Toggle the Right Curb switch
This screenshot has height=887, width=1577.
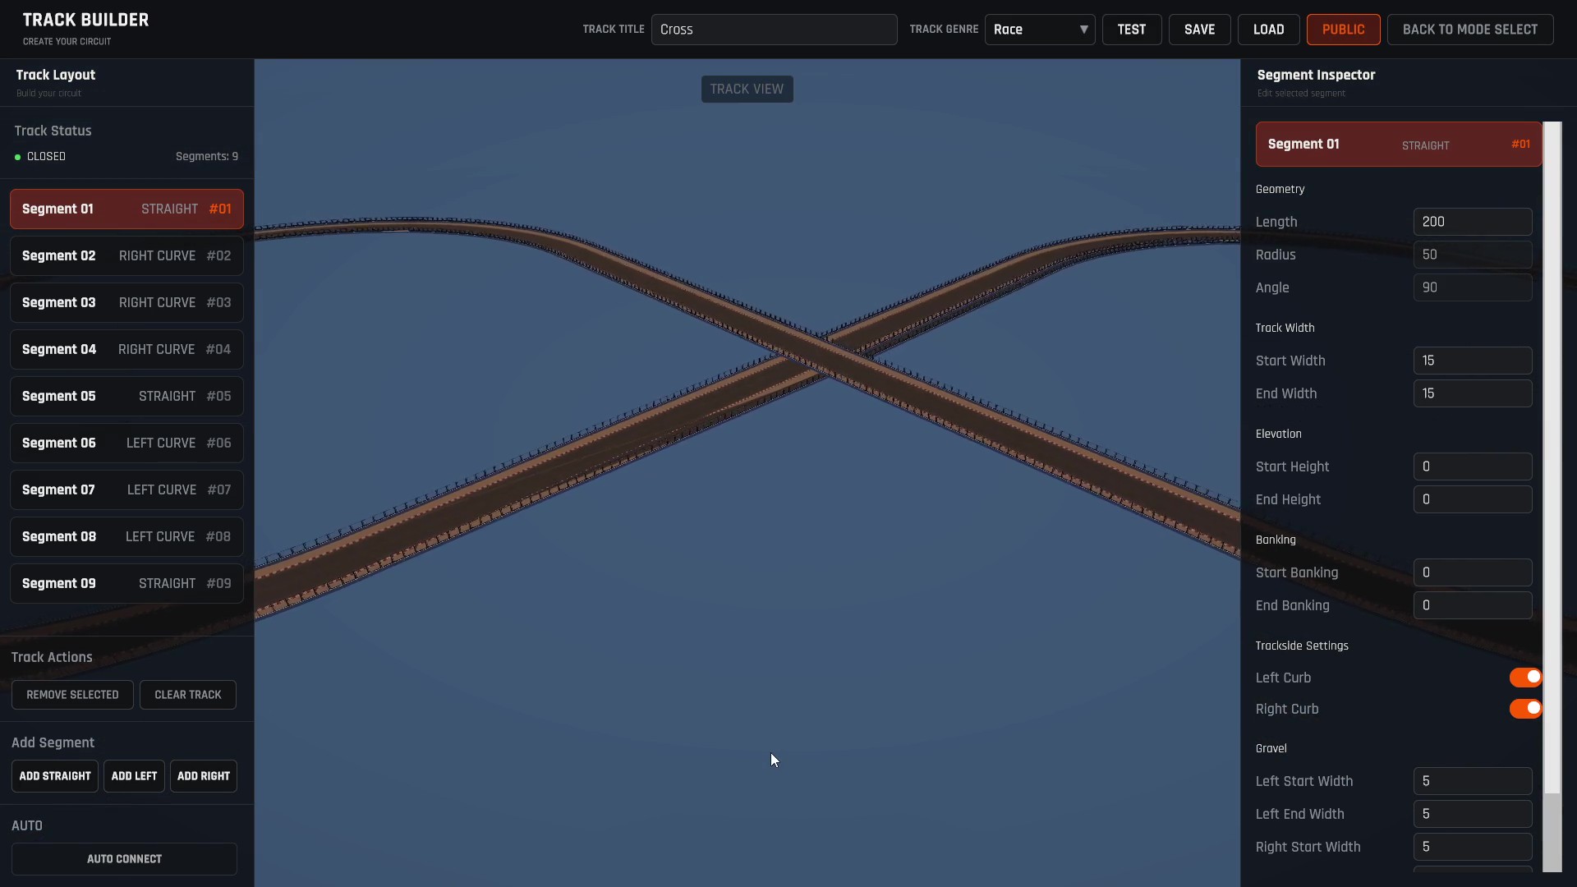point(1525,709)
